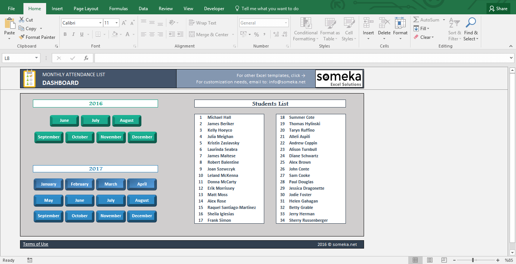This screenshot has width=516, height=264.
Task: Switch to the Formulas ribbon tab
Action: [x=118, y=8]
